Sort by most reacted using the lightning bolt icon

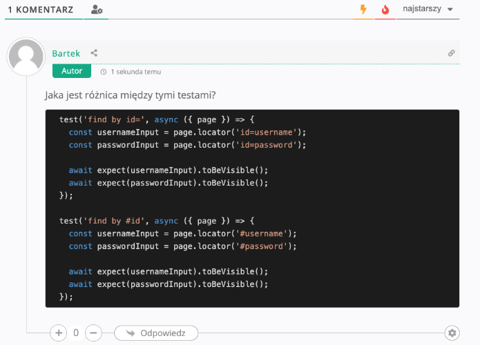tap(363, 10)
